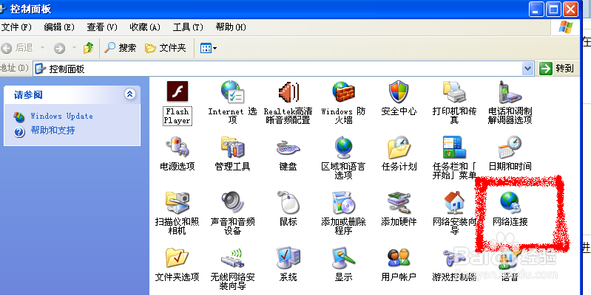The height and width of the screenshot is (295, 591).
Task: Toggle the 文件夹 pane button
Action: [x=166, y=48]
